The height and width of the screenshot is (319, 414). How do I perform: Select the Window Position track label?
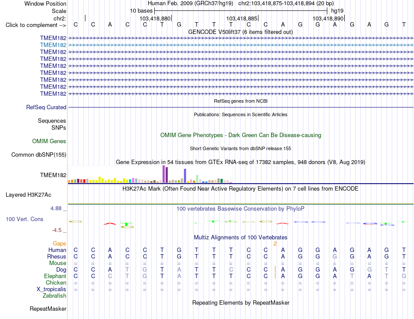pos(45,3)
